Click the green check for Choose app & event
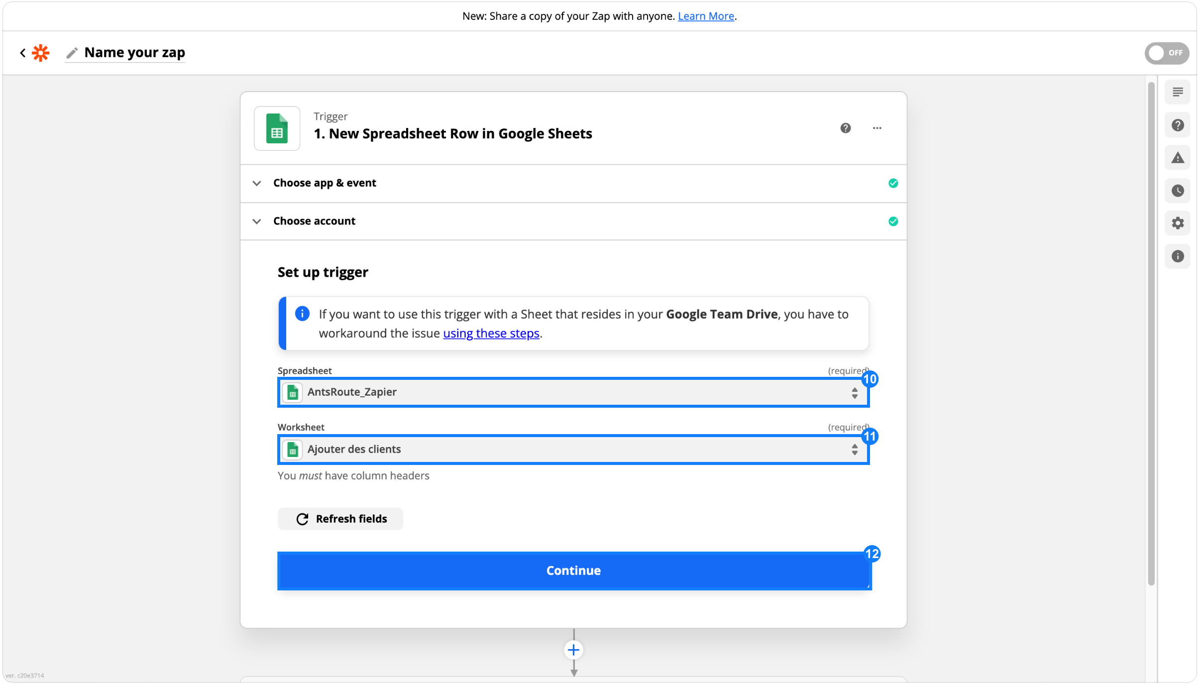 tap(893, 183)
